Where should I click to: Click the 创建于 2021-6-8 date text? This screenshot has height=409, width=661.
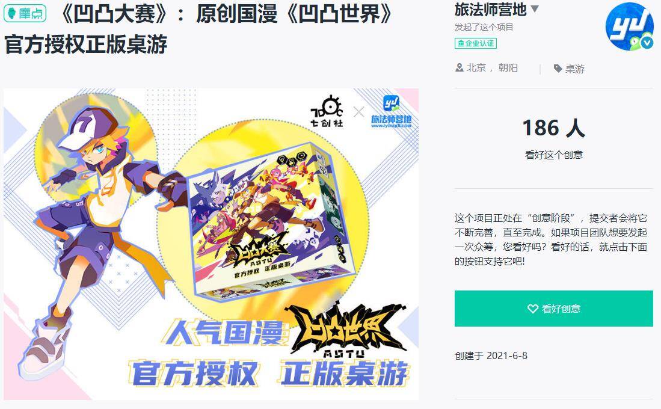pos(491,355)
